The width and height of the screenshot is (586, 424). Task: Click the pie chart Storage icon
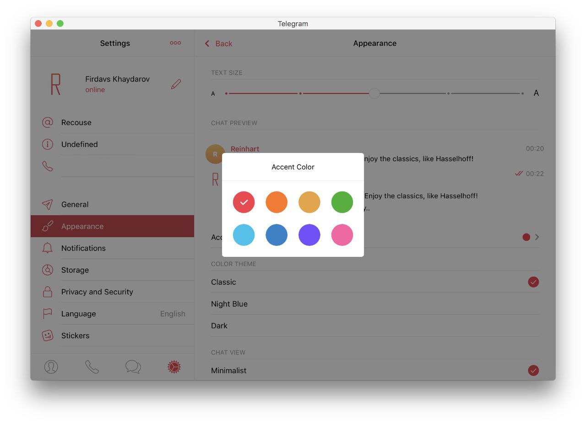[48, 270]
